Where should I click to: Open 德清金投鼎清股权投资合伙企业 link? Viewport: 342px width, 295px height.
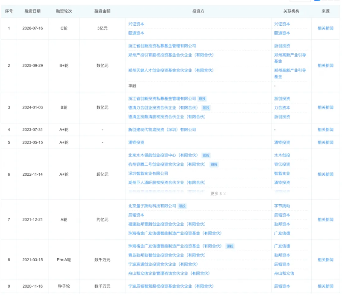pyautogui.click(x=167, y=117)
